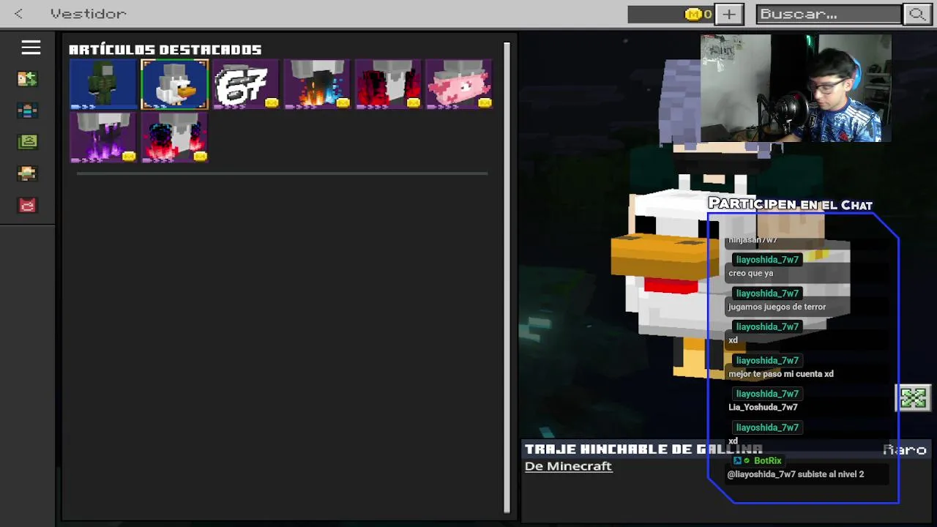Select the pink axolotl item thumbnail

point(459,84)
